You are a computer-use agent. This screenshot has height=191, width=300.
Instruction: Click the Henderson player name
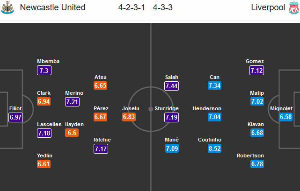tap(207, 108)
